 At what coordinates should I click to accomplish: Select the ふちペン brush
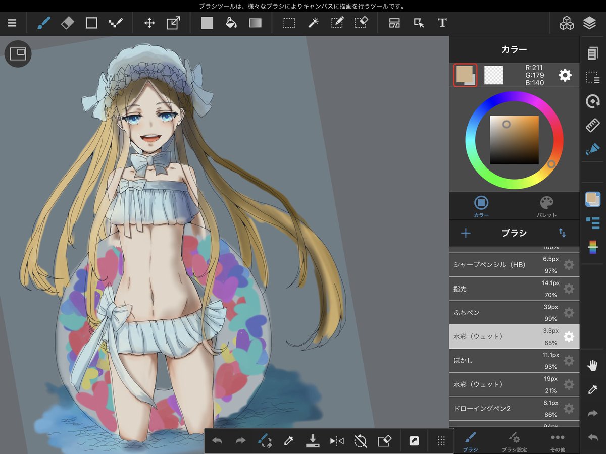514,313
